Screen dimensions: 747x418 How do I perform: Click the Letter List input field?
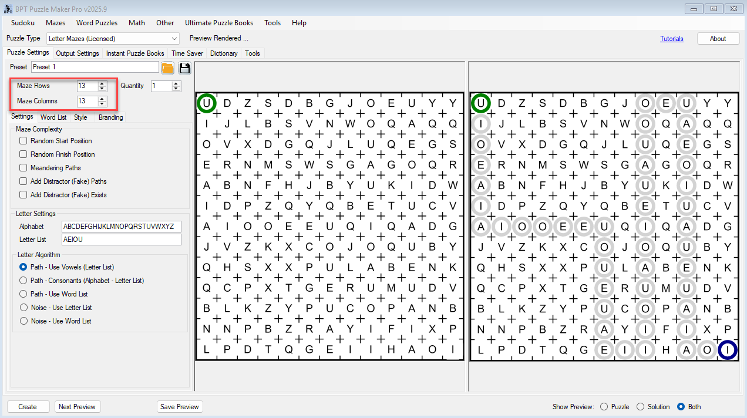tap(122, 240)
